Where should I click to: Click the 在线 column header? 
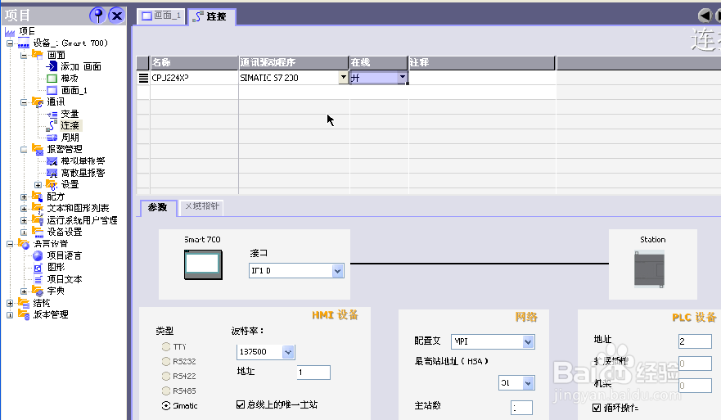[378, 62]
